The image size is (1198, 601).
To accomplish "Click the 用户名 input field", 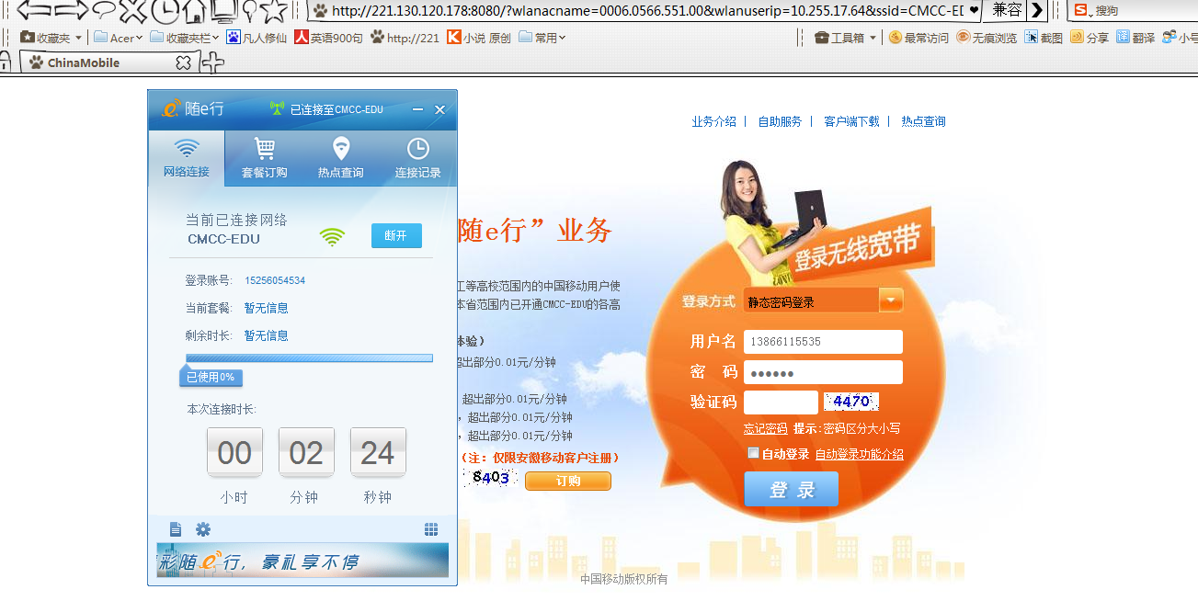I will click(823, 342).
